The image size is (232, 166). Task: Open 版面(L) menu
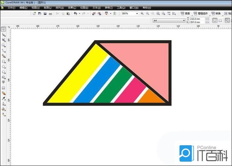(x=48, y=8)
